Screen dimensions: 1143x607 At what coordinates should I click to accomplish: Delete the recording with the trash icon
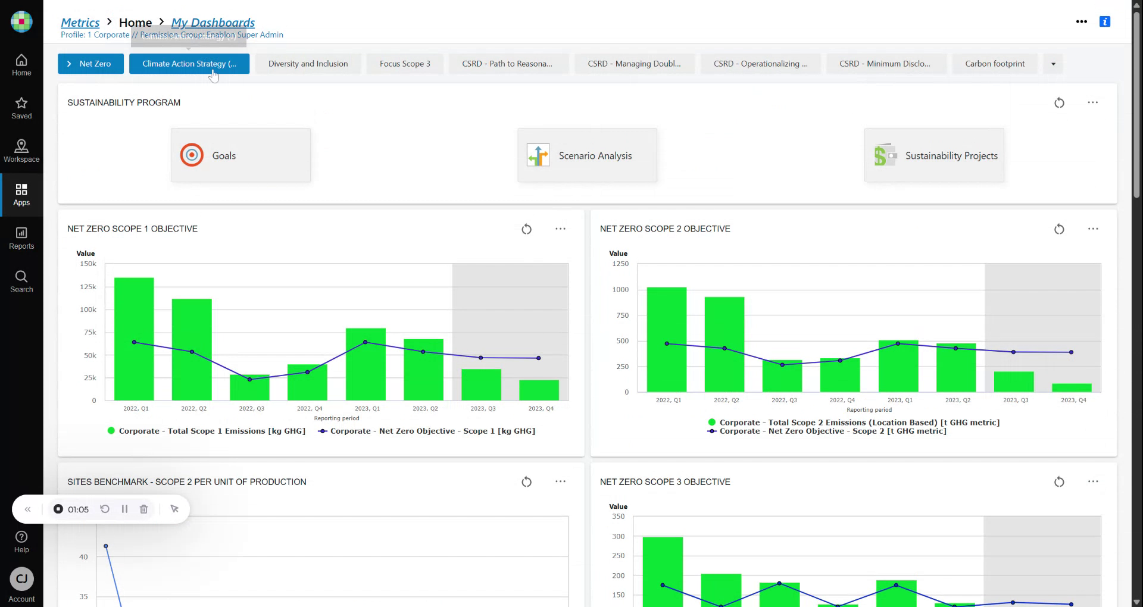coord(143,509)
